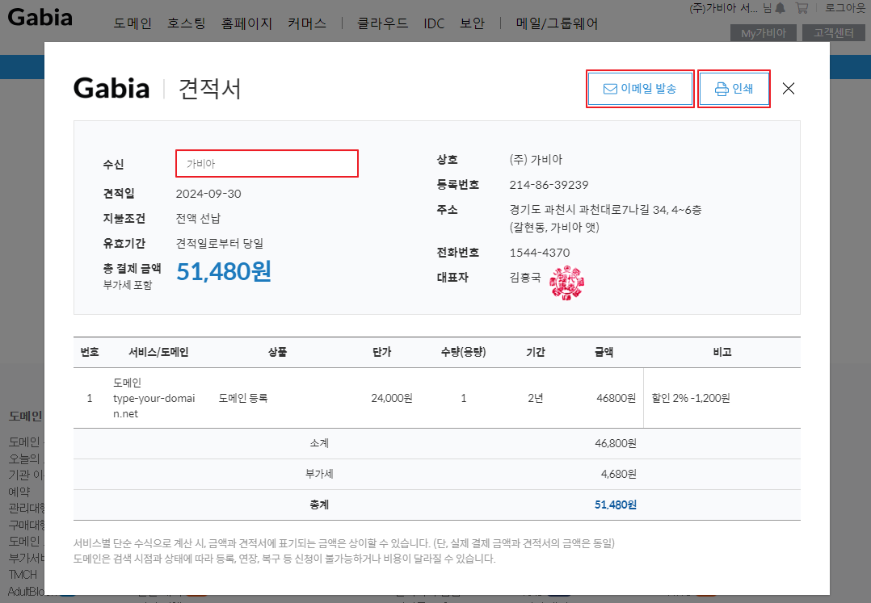Image resolution: width=871 pixels, height=603 pixels.
Task: Click the validity text 견적일로부터 당일
Action: coord(220,243)
